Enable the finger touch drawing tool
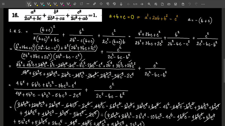This screenshot has width=225, height=126. [108, 4]
